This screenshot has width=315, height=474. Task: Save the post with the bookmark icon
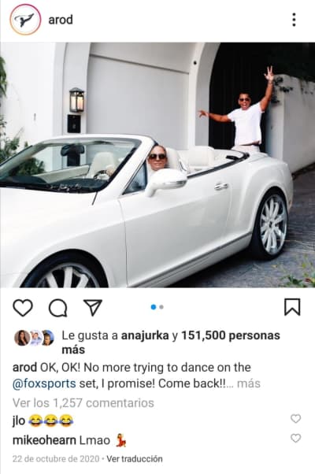click(x=292, y=307)
